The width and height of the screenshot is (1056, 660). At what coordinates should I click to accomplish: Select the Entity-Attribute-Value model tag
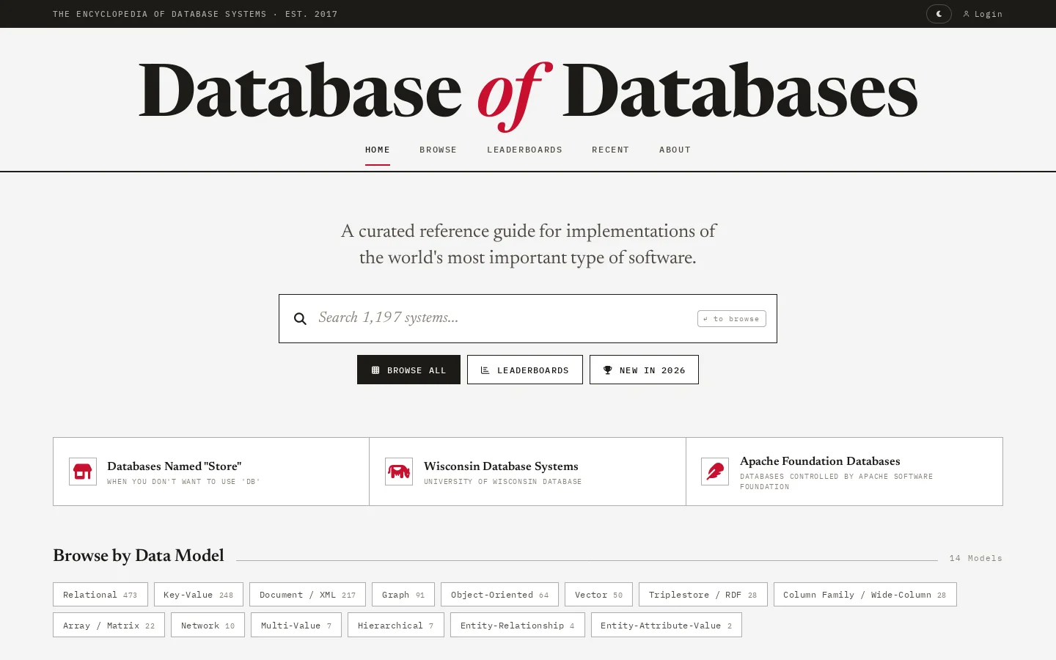(667, 626)
